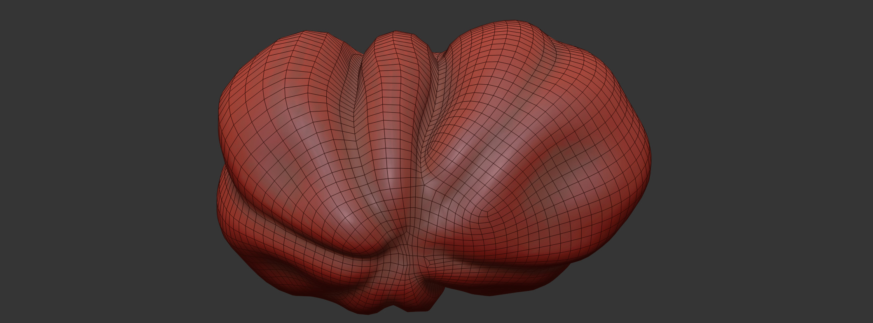Screen dimensions: 873x323
Task: Select the far left edge of the mesh
Action: click(x=219, y=123)
